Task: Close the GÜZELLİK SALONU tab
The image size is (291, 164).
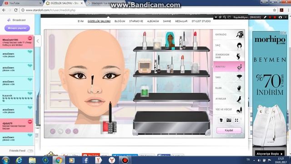Action: click(82, 3)
